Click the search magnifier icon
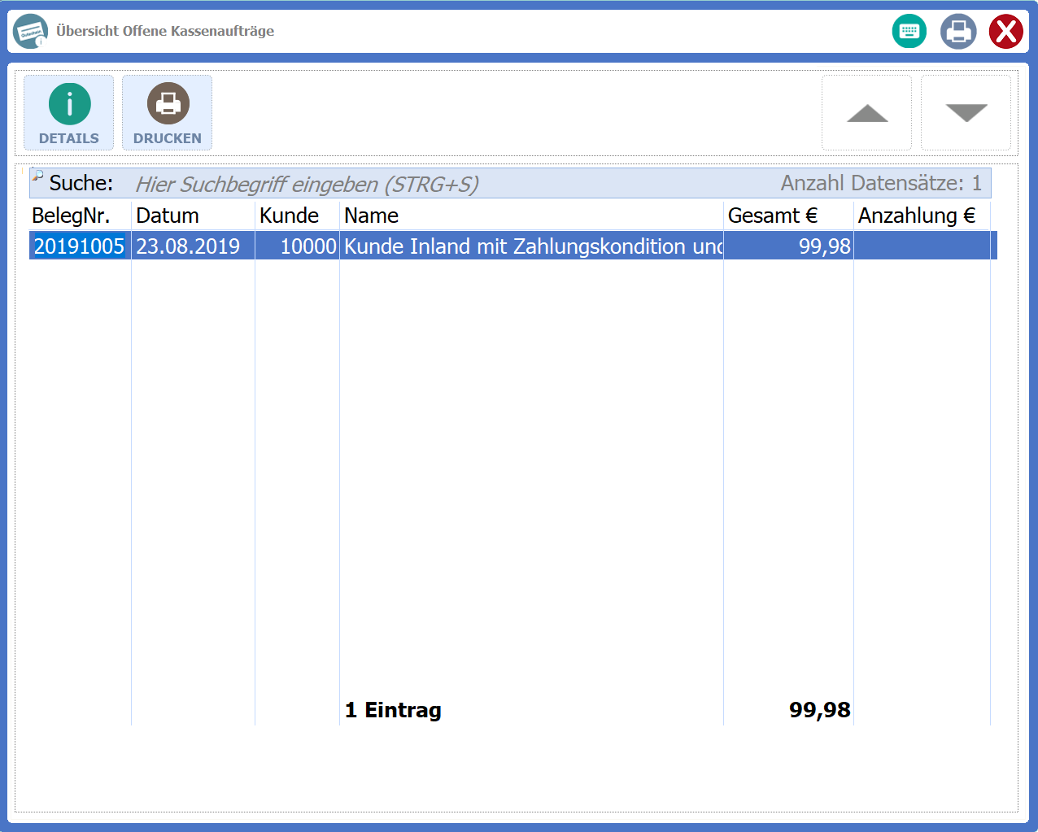This screenshot has height=832, width=1038. [37, 176]
